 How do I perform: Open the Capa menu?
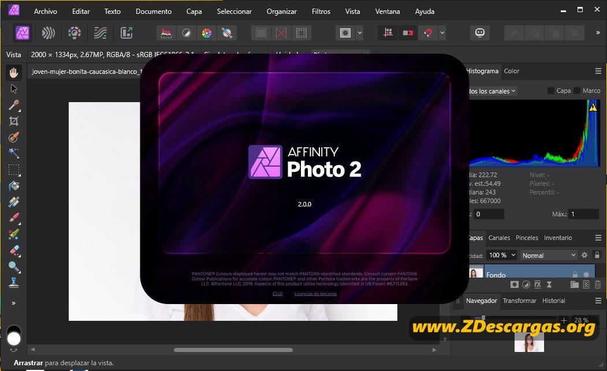click(x=194, y=12)
